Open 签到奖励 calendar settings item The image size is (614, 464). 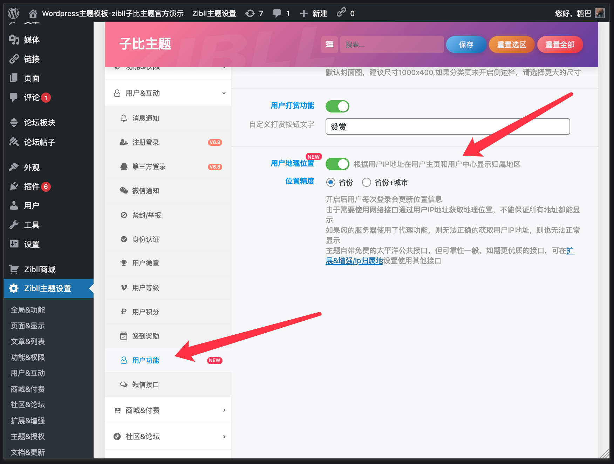[x=146, y=336]
